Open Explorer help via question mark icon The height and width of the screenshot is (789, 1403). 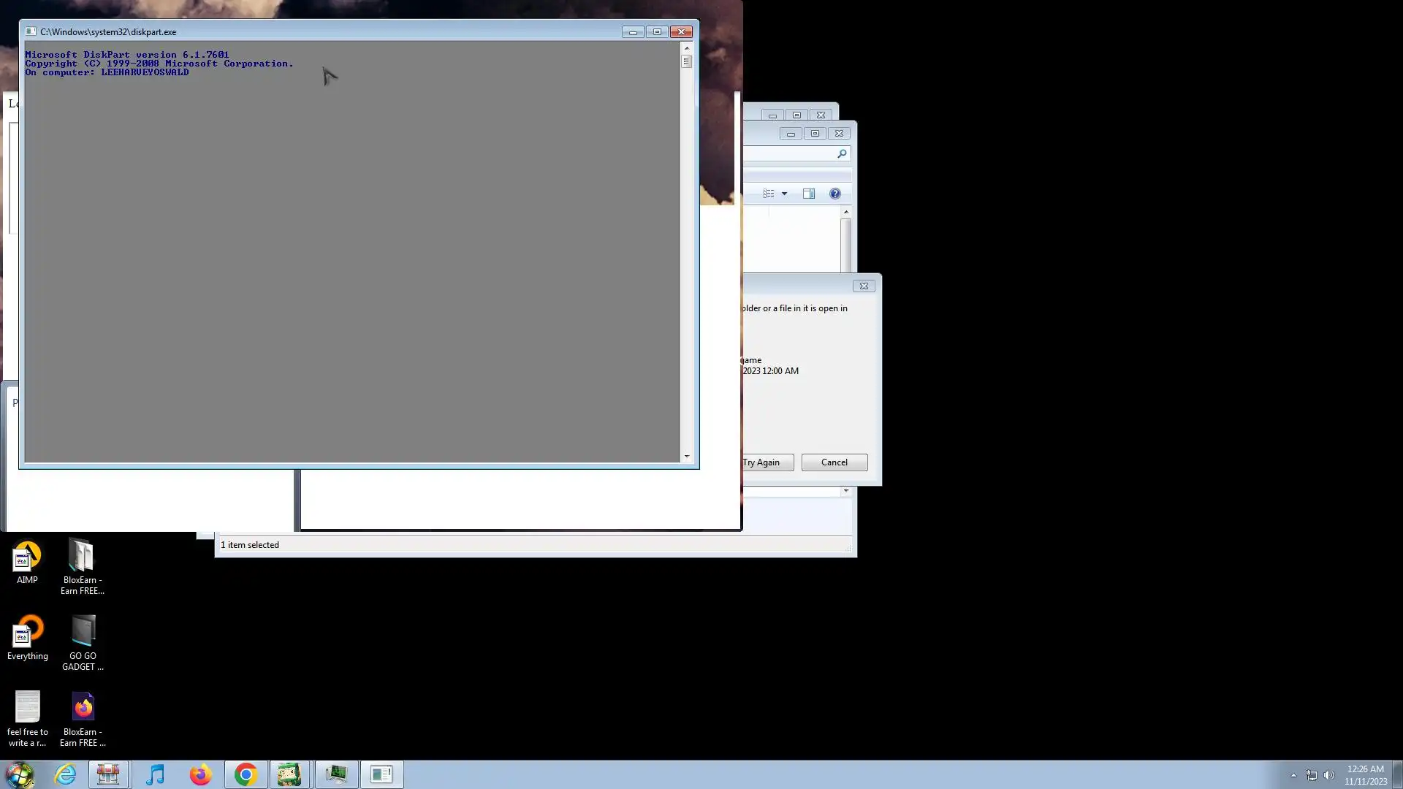[x=834, y=194]
